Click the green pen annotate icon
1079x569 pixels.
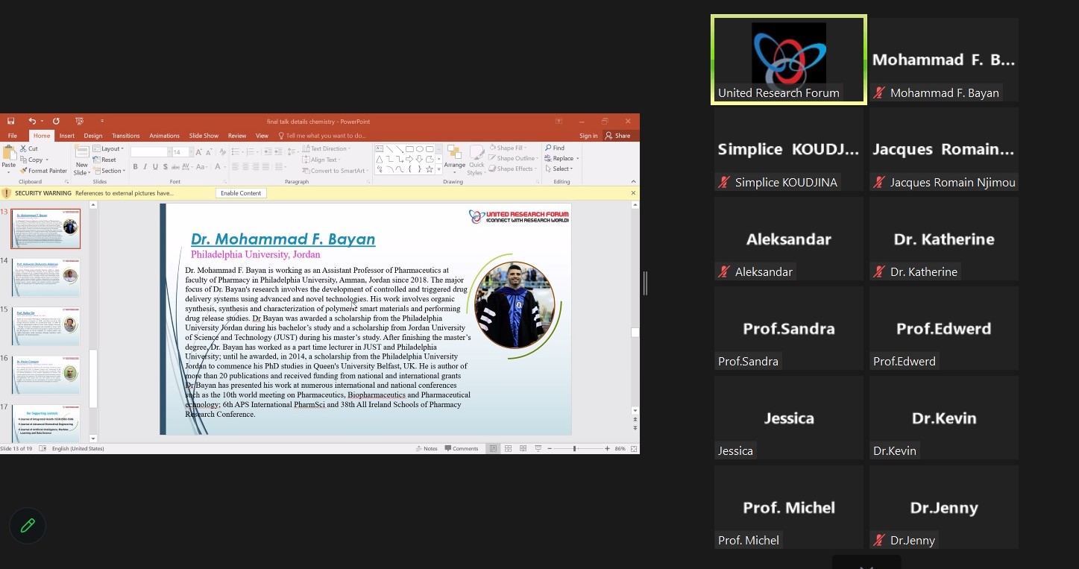pyautogui.click(x=28, y=526)
